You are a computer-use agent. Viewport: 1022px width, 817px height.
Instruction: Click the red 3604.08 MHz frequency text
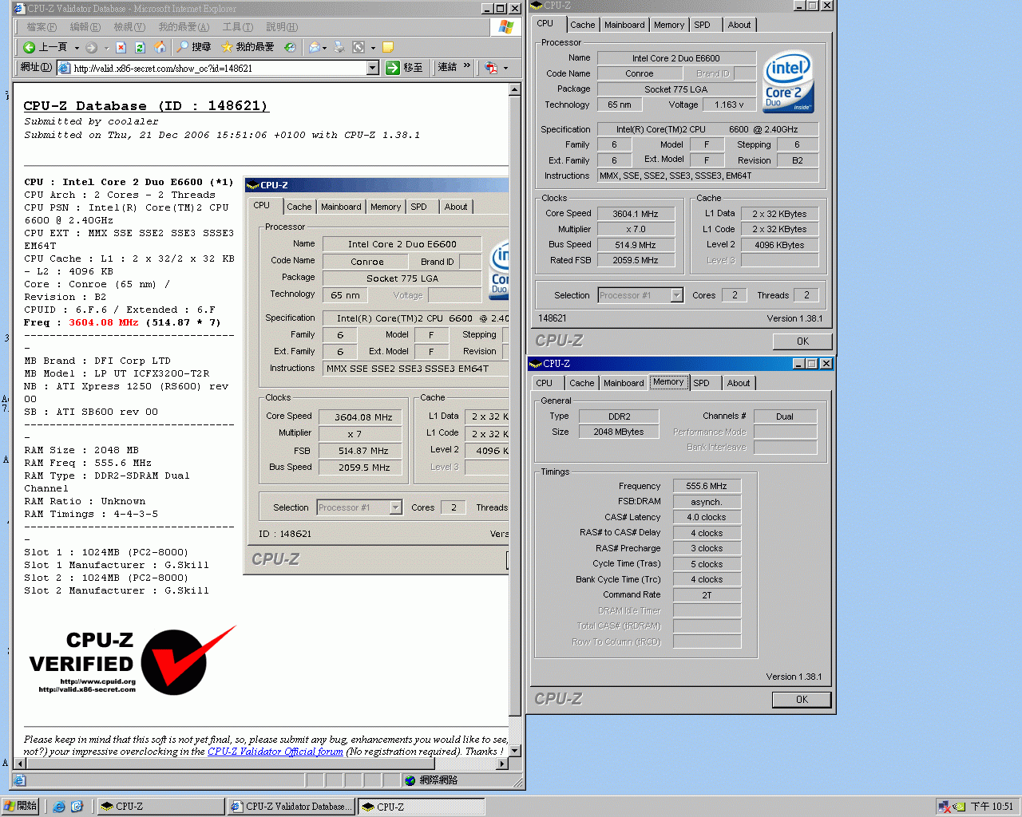click(x=104, y=322)
